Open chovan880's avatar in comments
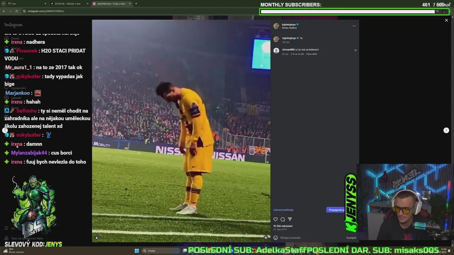 tap(276, 51)
